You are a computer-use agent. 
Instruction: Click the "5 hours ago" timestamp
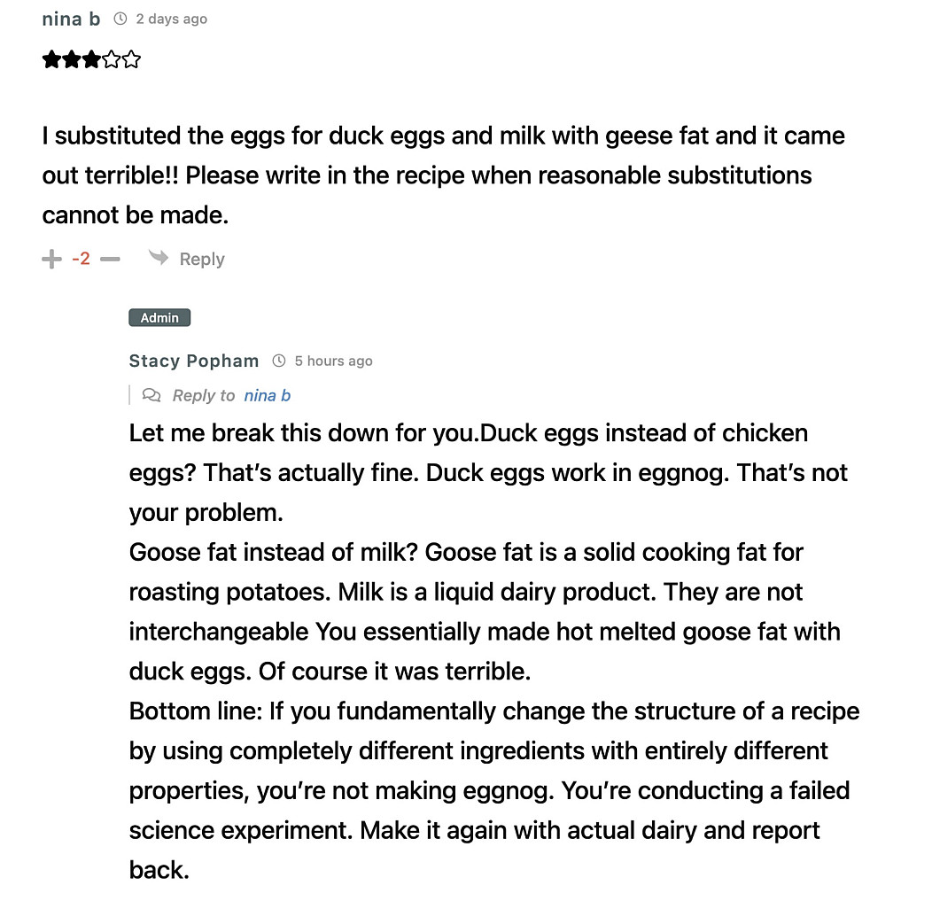333,361
